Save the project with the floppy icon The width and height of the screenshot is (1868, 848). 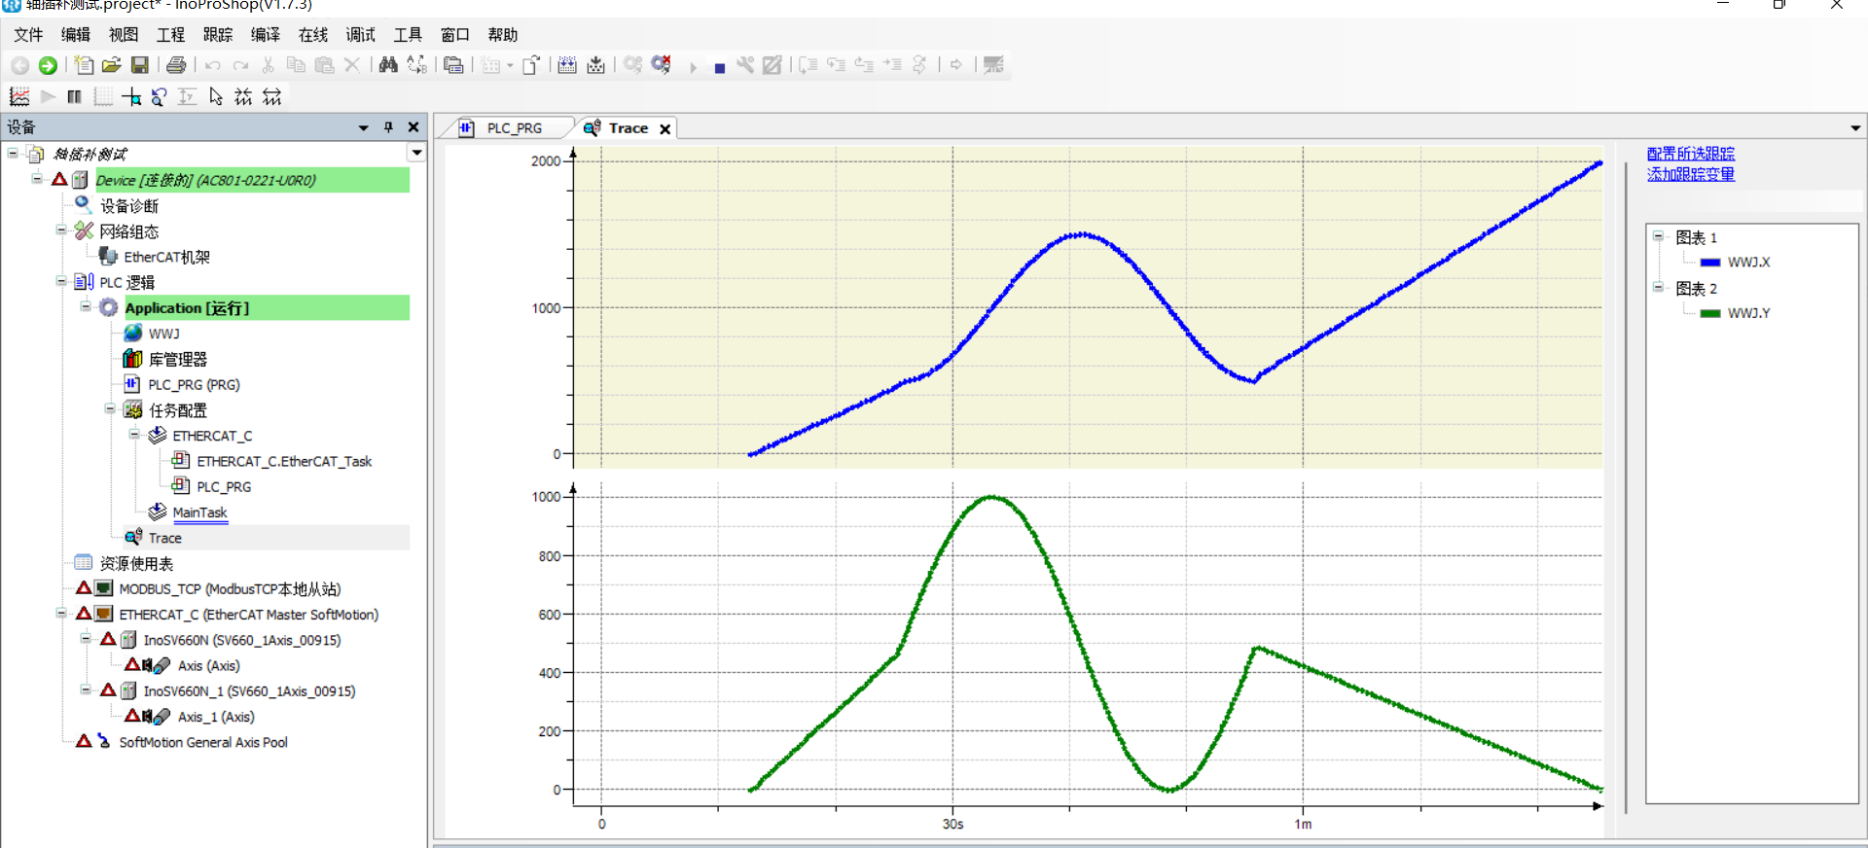[x=140, y=65]
